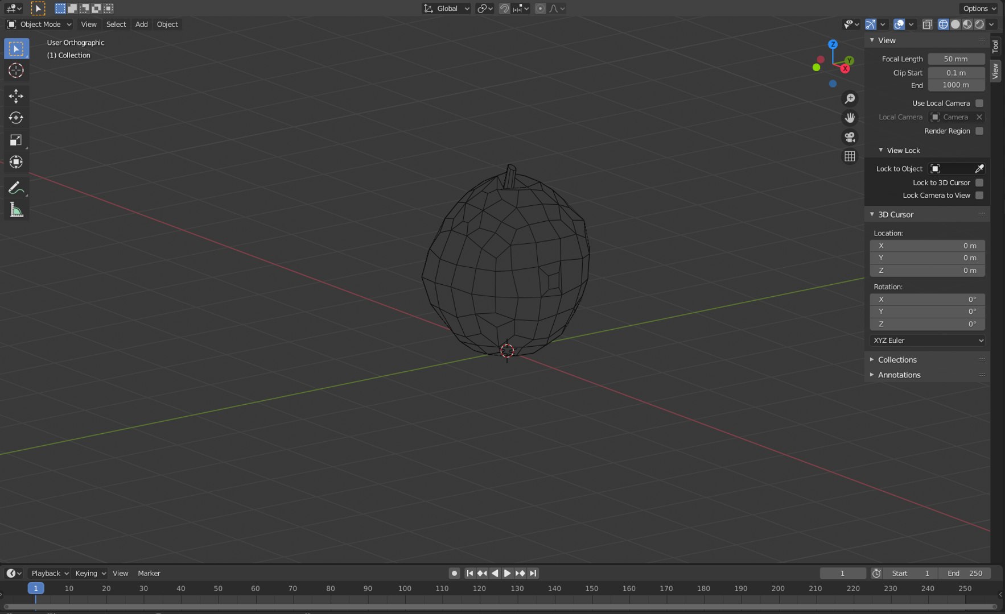
Task: Click the Clip Start 0.1 m field
Action: point(956,73)
